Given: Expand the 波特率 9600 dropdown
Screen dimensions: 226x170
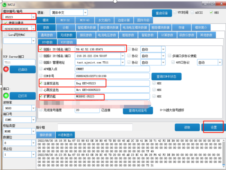Looking at the screenshot, I should pos(32,109).
